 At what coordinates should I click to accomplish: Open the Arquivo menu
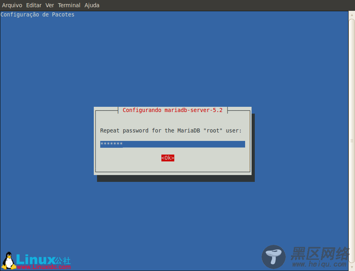12,5
